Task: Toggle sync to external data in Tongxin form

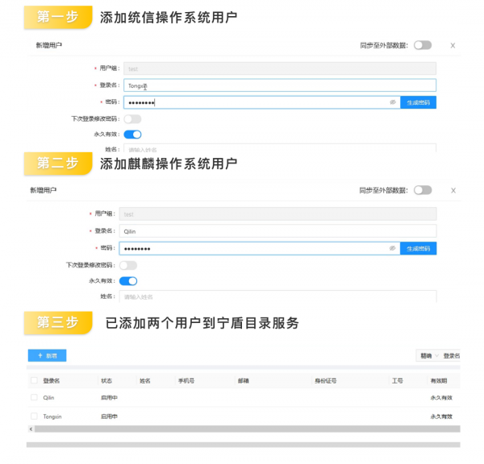Action: pyautogui.click(x=423, y=45)
